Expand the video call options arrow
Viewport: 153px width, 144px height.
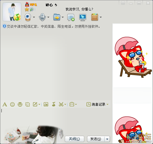click(34, 17)
